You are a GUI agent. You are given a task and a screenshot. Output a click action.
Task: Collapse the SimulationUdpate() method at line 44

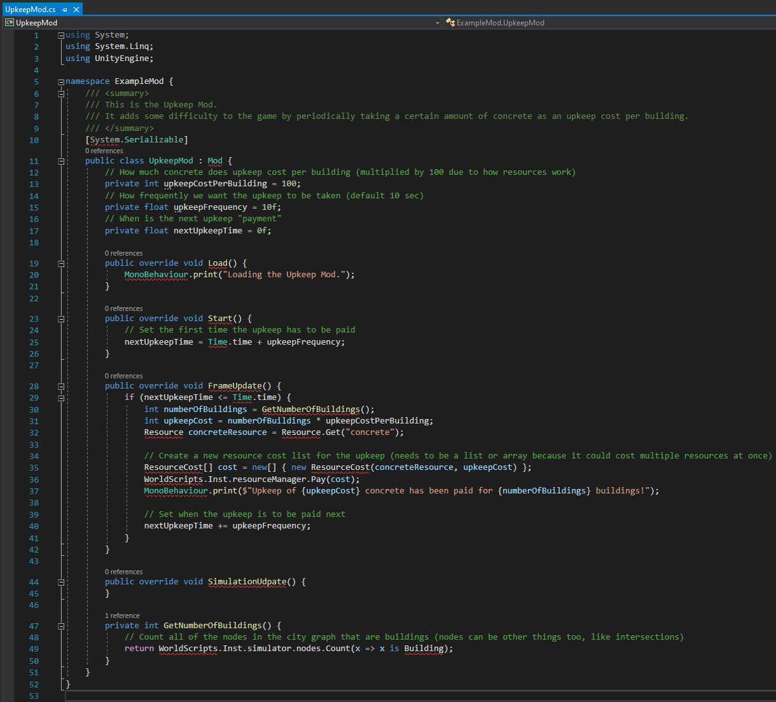[61, 582]
